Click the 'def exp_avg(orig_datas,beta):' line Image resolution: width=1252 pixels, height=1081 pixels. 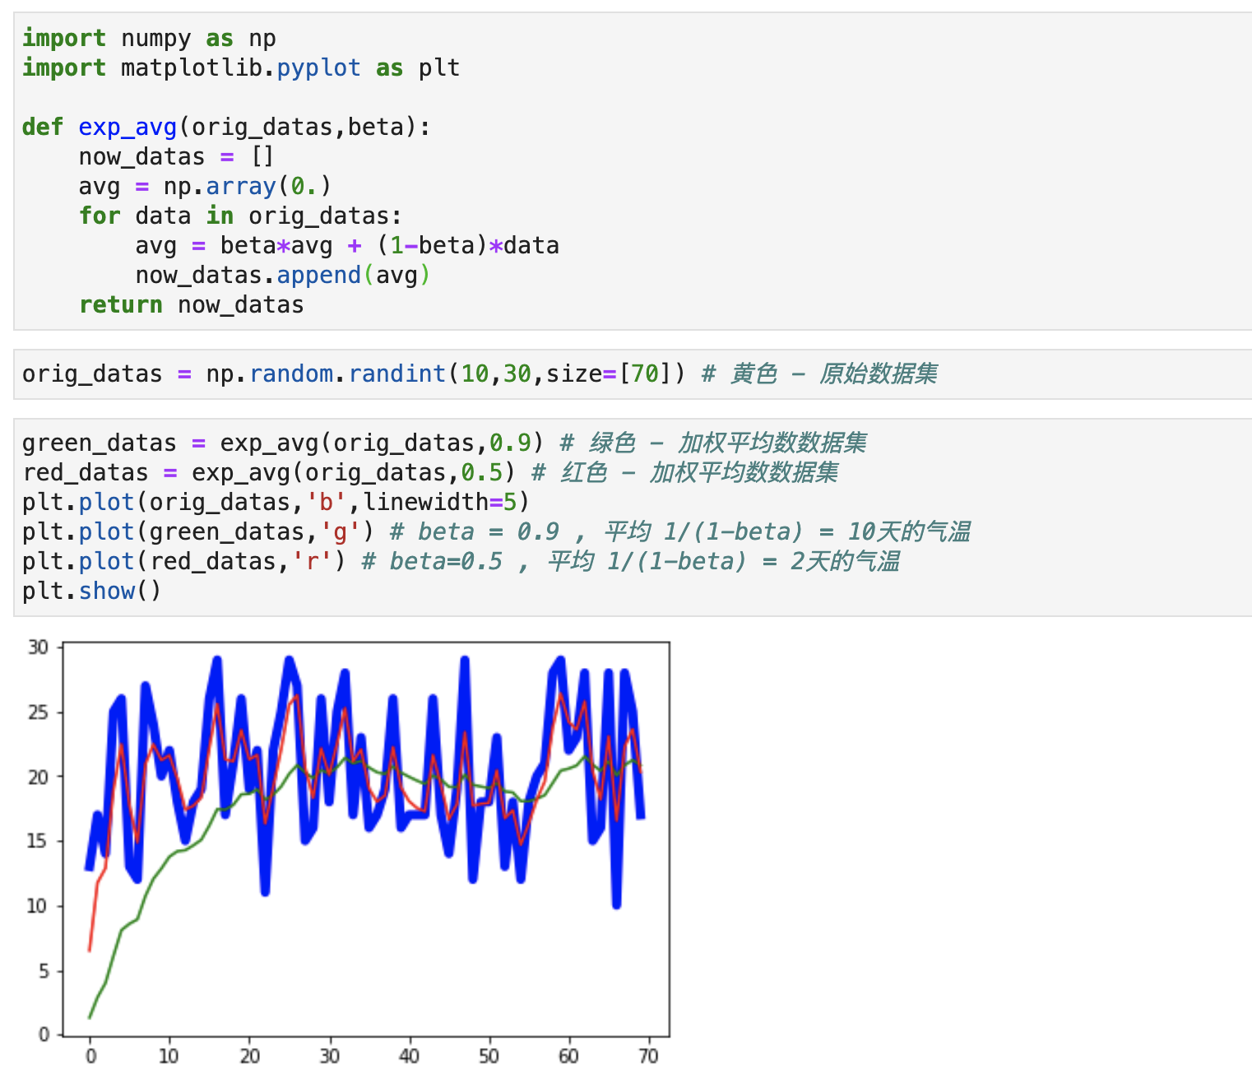click(226, 128)
